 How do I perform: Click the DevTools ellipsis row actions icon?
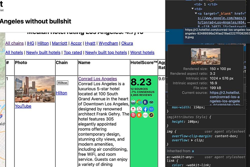167,31
